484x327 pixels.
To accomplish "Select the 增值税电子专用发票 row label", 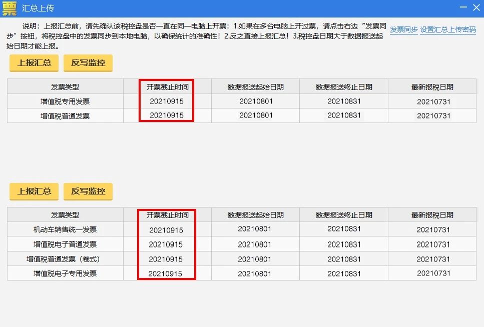I will click(65, 273).
